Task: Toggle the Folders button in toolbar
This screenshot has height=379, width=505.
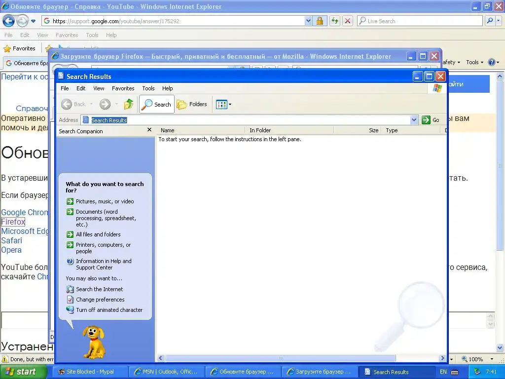Action: click(x=192, y=104)
